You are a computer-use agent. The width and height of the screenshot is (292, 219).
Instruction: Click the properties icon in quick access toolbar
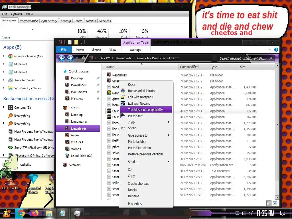(x=70, y=42)
